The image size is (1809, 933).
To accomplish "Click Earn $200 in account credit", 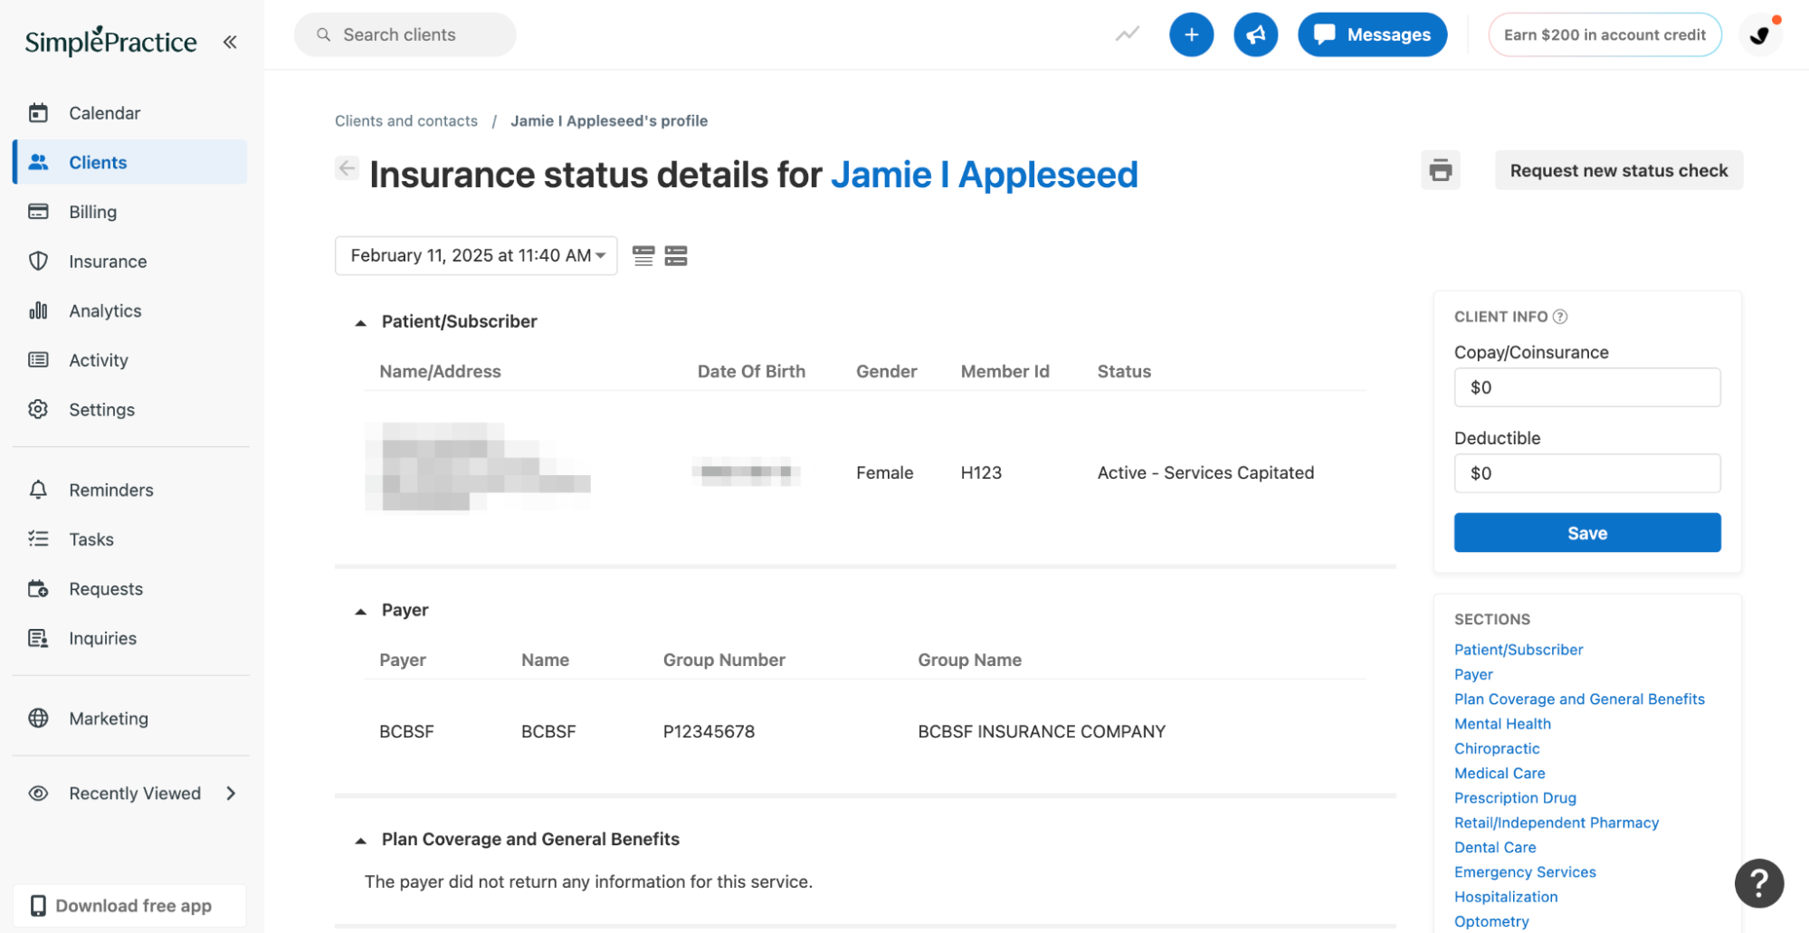I will point(1604,34).
